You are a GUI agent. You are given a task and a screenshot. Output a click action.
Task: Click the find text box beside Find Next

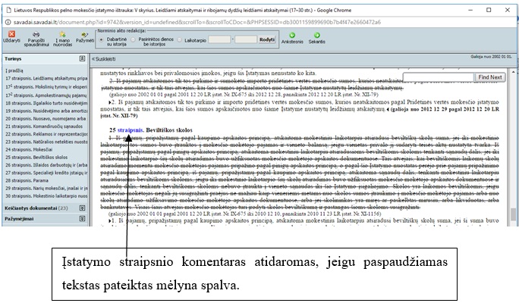(x=439, y=77)
